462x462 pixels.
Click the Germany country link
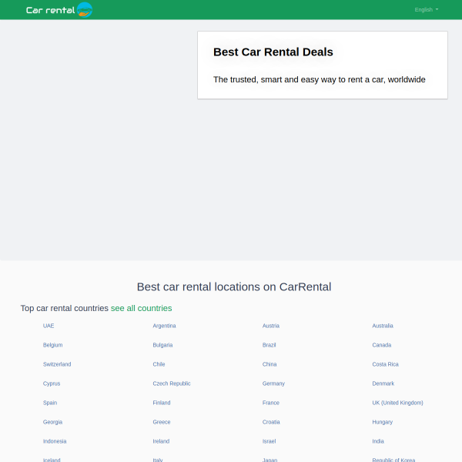(273, 383)
